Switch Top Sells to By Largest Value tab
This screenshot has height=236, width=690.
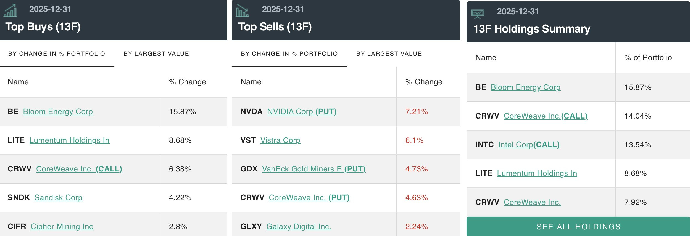(x=389, y=53)
